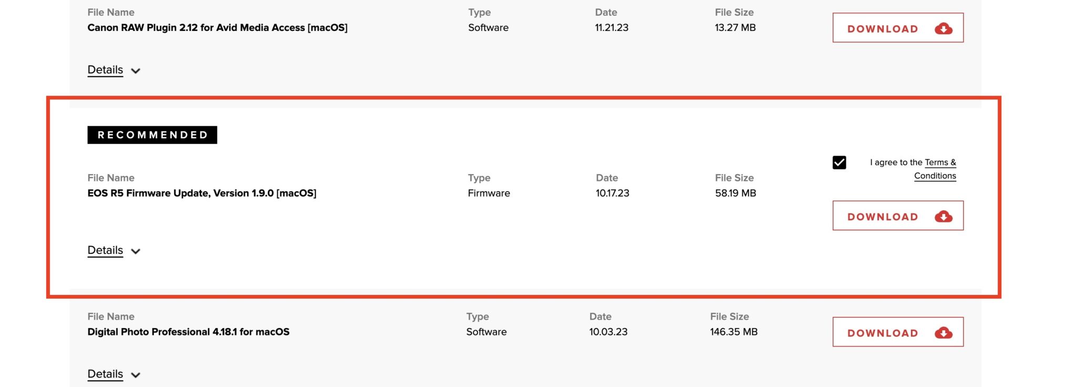Expand the chevron beside EOS R5 Firmware Details
Screen dimensions: 1076x387
(136, 251)
